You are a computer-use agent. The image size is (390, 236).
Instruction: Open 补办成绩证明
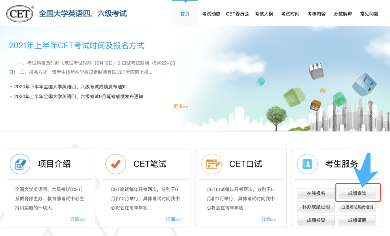click(x=316, y=207)
